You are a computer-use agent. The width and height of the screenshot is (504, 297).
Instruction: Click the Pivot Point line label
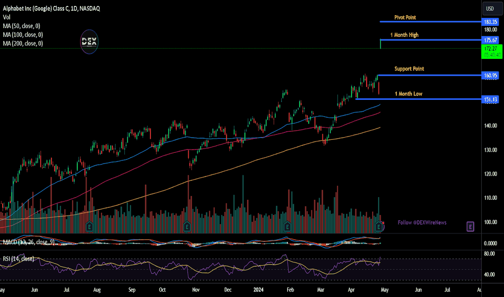405,17
